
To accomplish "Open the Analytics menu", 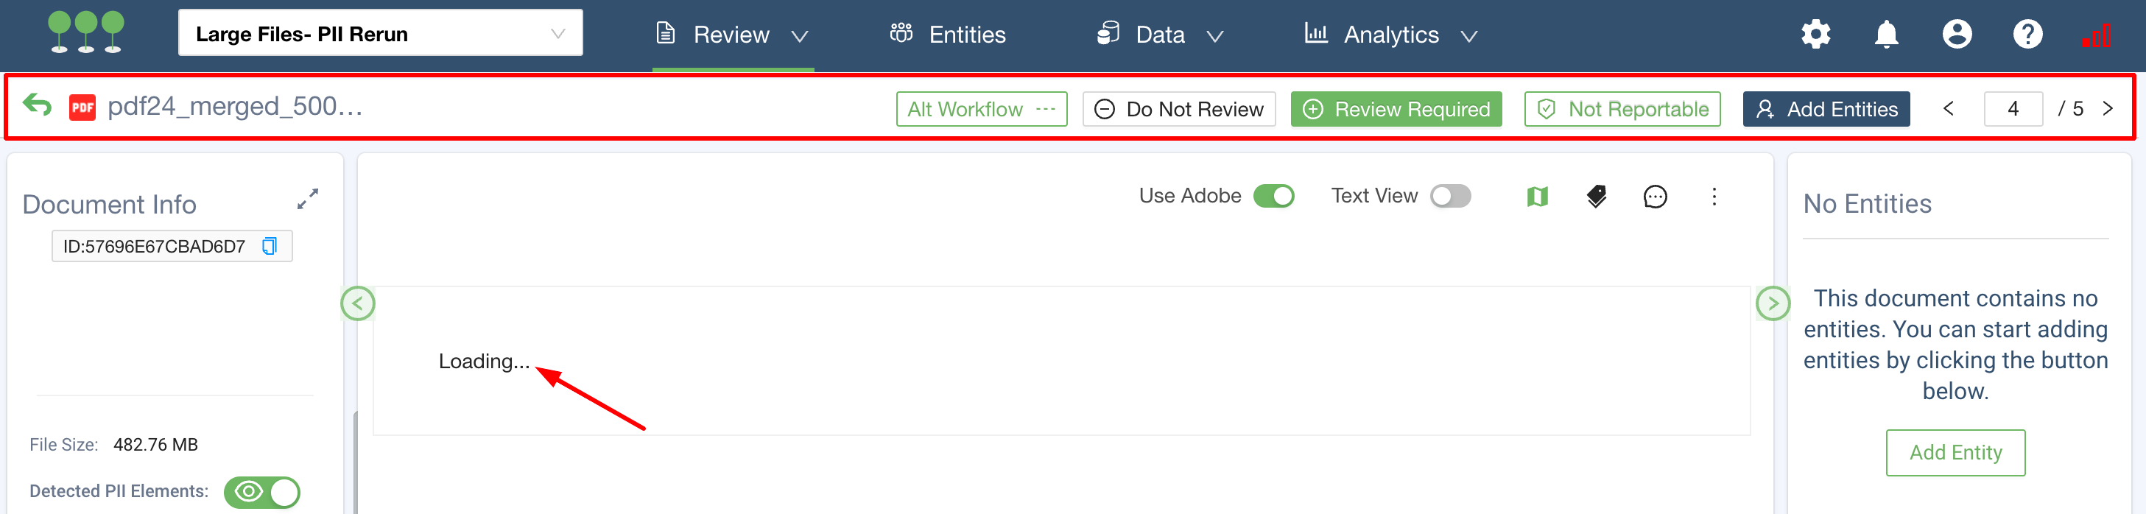I will 1390,35.
